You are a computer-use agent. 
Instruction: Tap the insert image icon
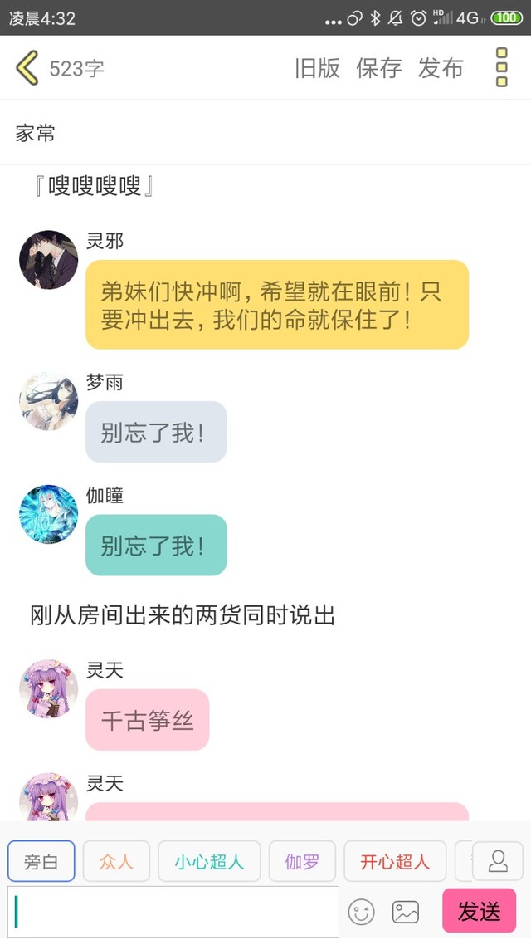click(x=405, y=912)
